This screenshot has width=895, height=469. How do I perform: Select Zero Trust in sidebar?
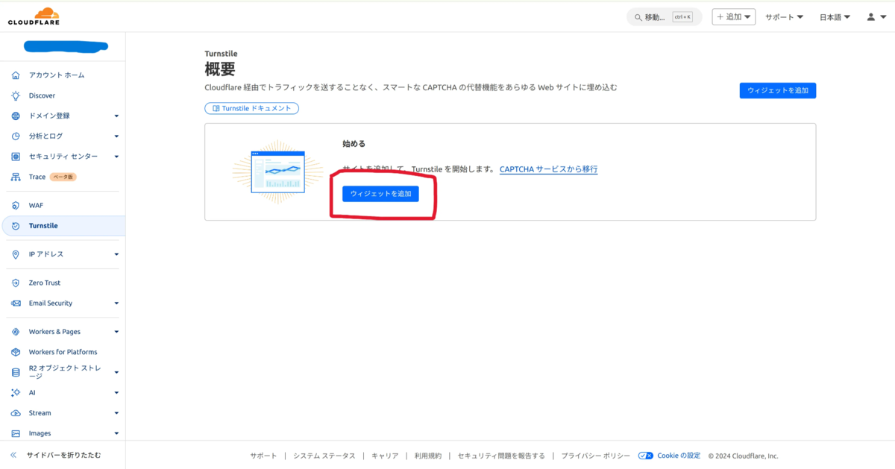coord(45,283)
